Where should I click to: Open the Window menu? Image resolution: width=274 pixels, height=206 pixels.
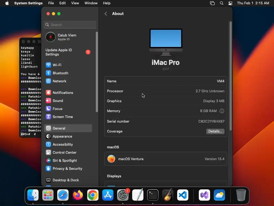(91, 3)
